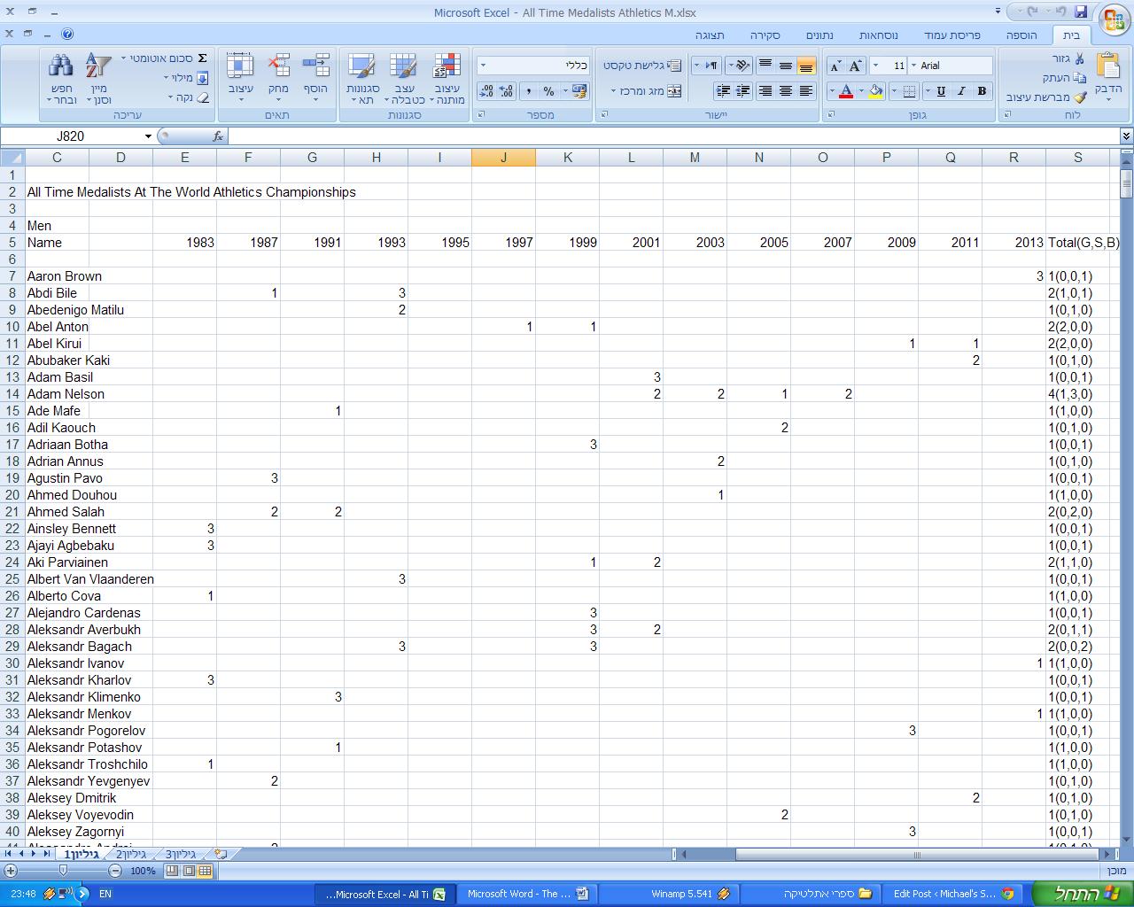Click the Cut scissors icon
Screen dimensions: 1134x907
click(1079, 58)
